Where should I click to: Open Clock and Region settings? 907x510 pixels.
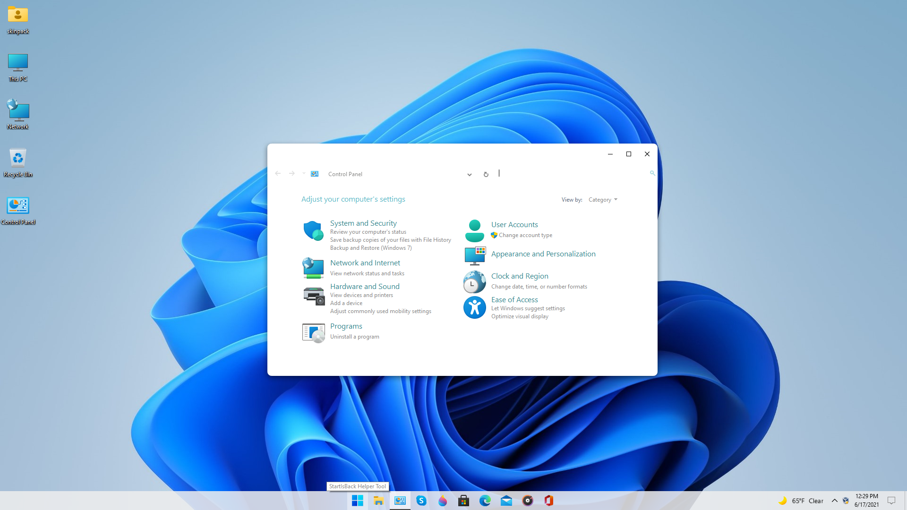(520, 275)
